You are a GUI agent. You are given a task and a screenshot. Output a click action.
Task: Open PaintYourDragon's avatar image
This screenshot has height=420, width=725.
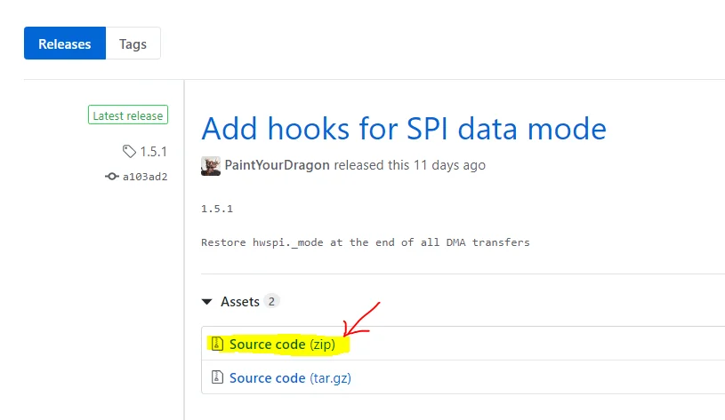(211, 166)
